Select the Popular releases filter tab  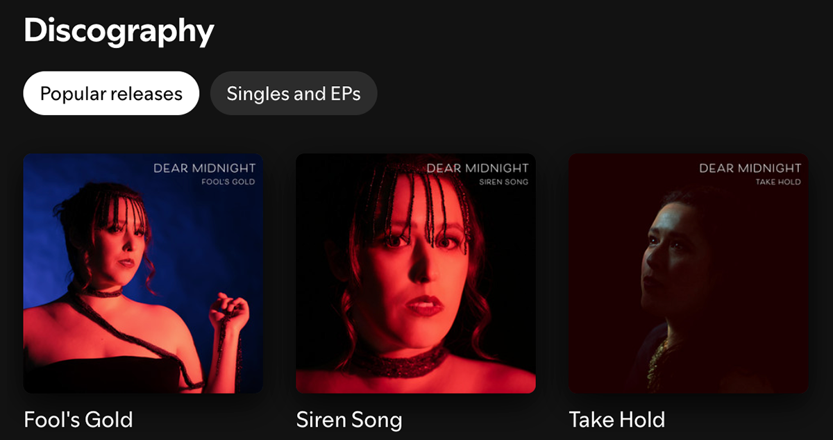point(111,93)
